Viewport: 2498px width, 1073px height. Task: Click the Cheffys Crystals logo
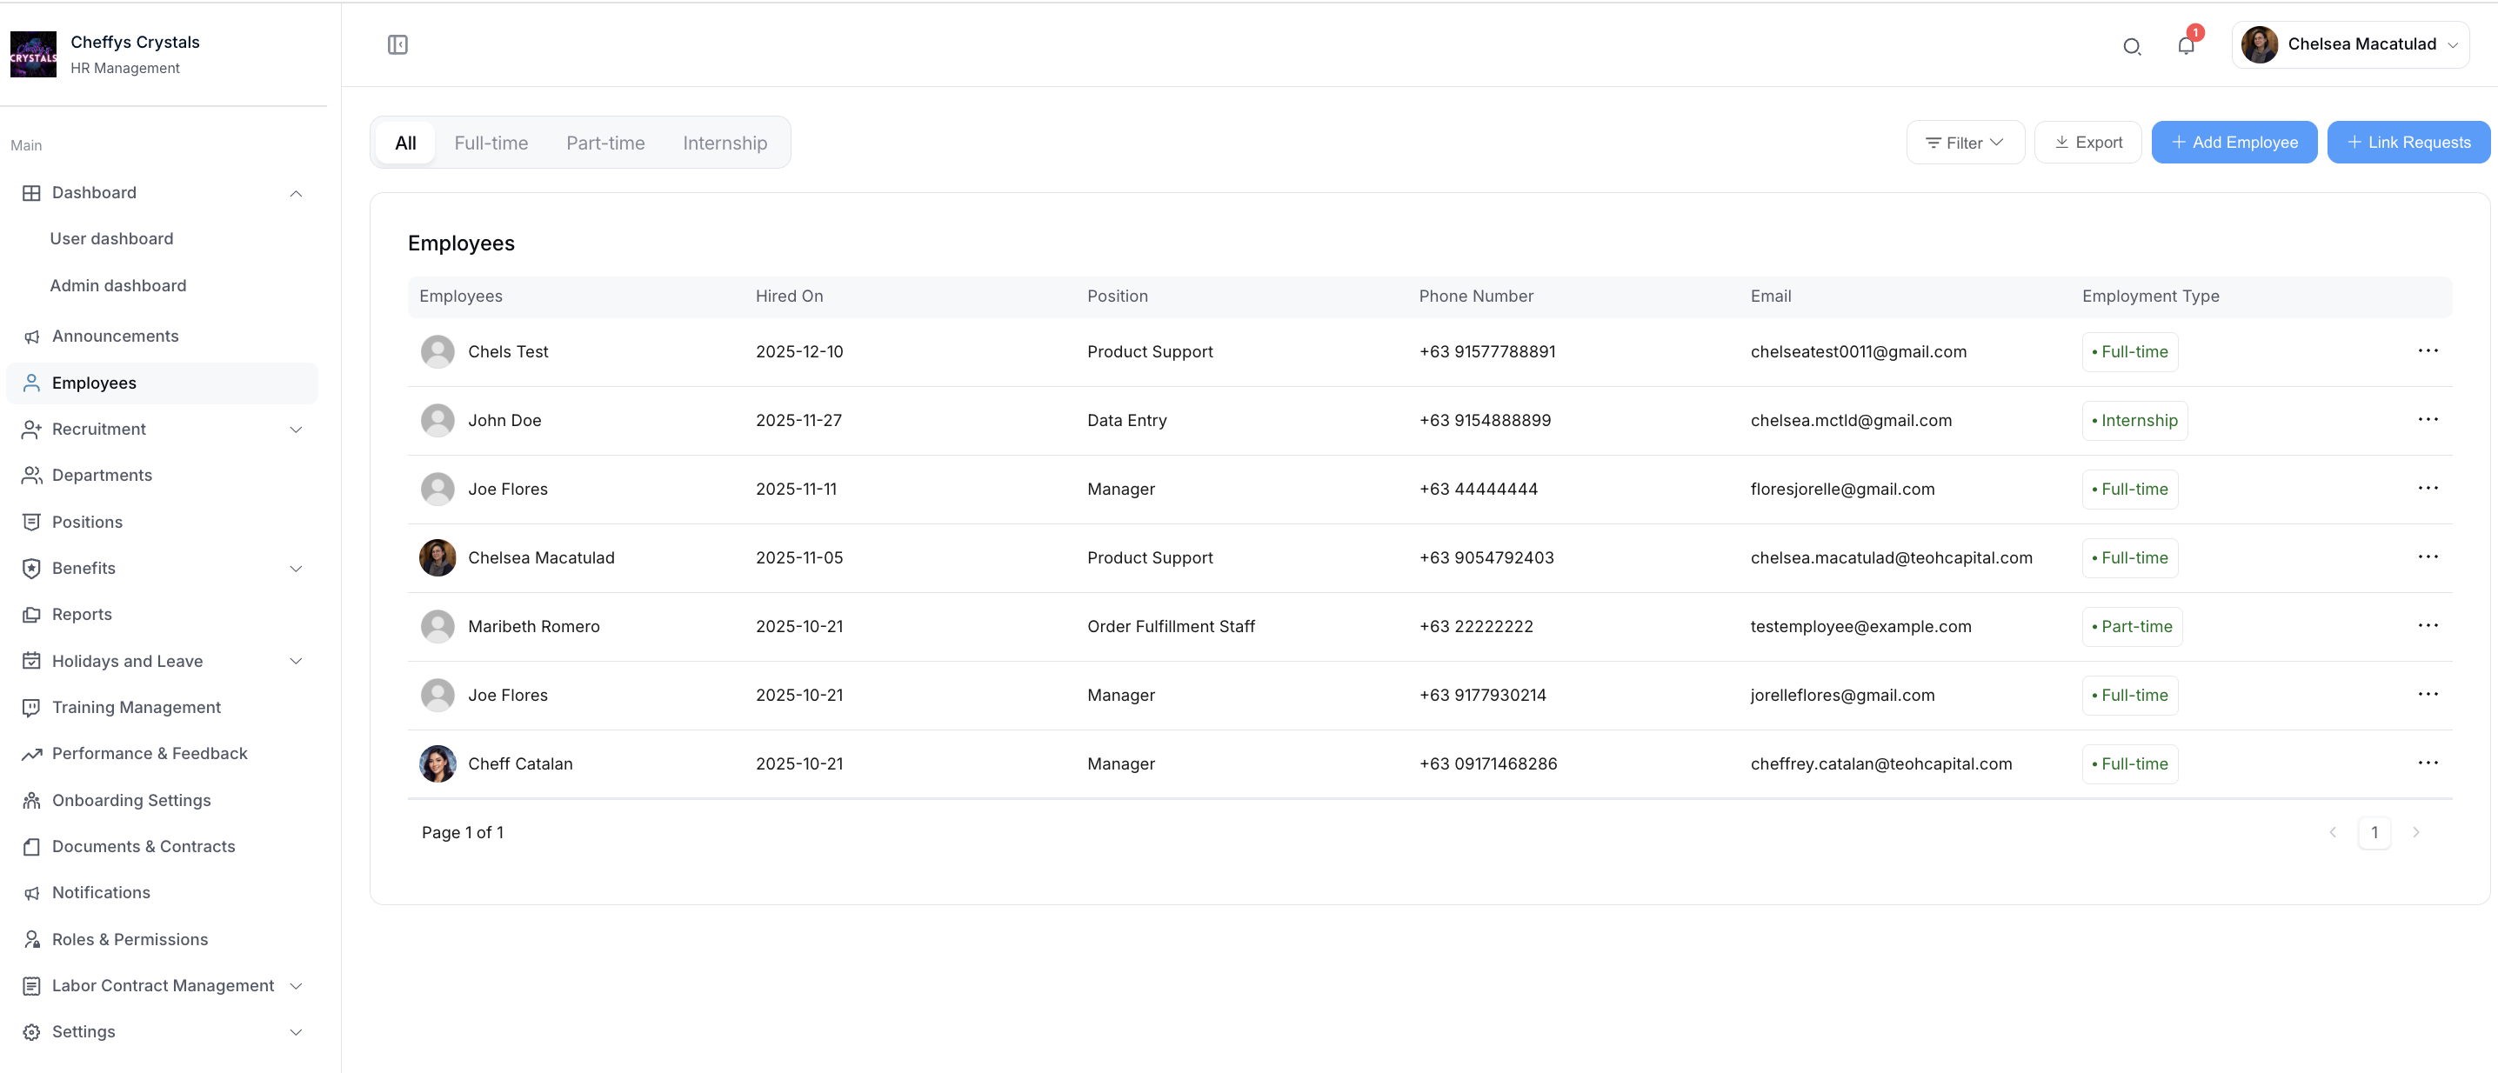[33, 54]
